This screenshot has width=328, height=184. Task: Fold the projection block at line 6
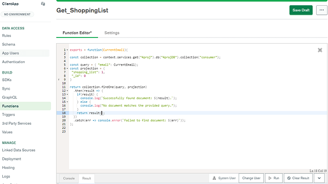[x=68, y=69]
